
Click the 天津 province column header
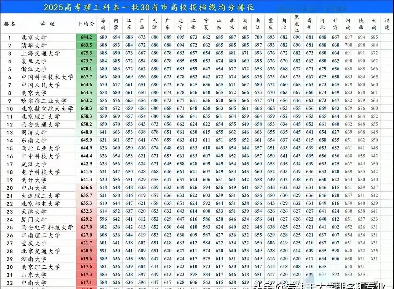(x=155, y=24)
